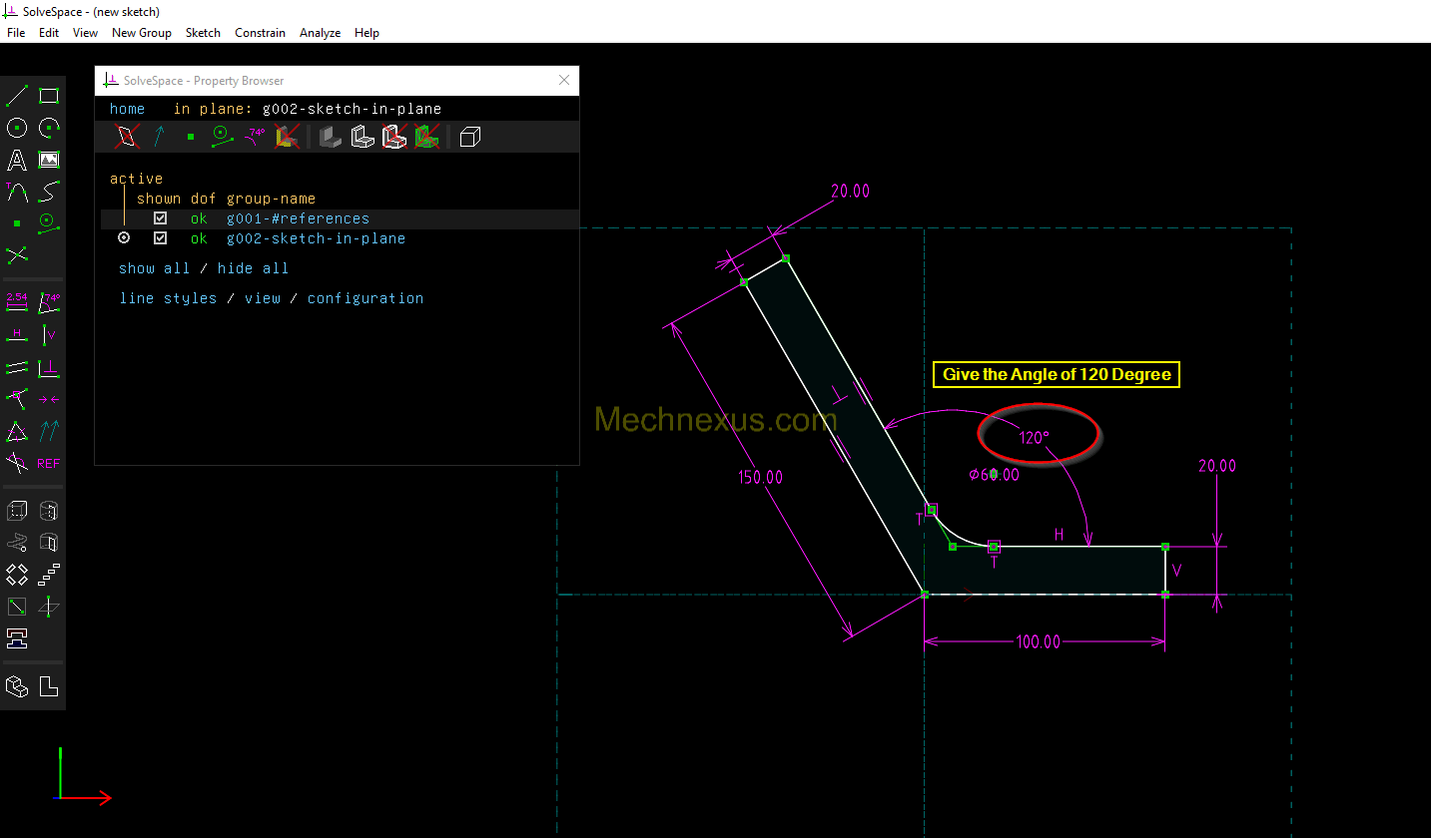
Task: Apply the Distance/Diameter constraint tool (2.54)
Action: coord(17,301)
